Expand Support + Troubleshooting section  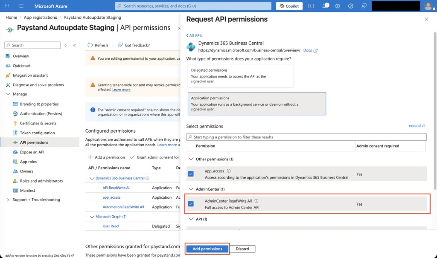(x=8, y=200)
